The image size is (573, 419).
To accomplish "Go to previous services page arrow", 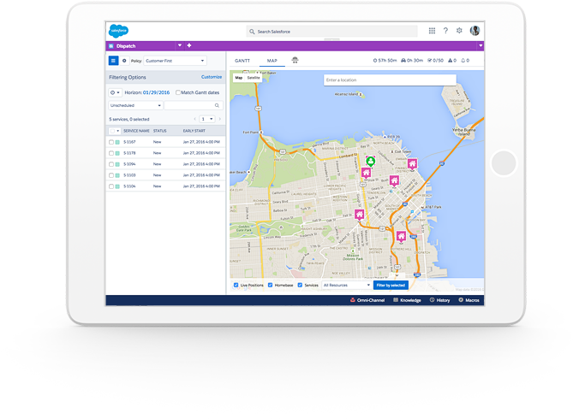I will point(194,119).
